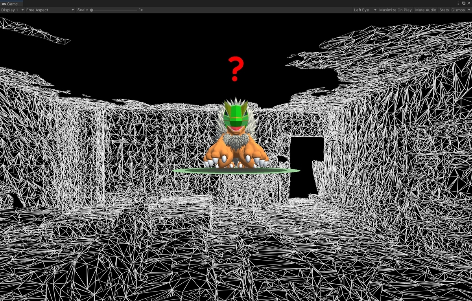This screenshot has height=301, width=472.
Task: Close the Game view window
Action: point(468,3)
